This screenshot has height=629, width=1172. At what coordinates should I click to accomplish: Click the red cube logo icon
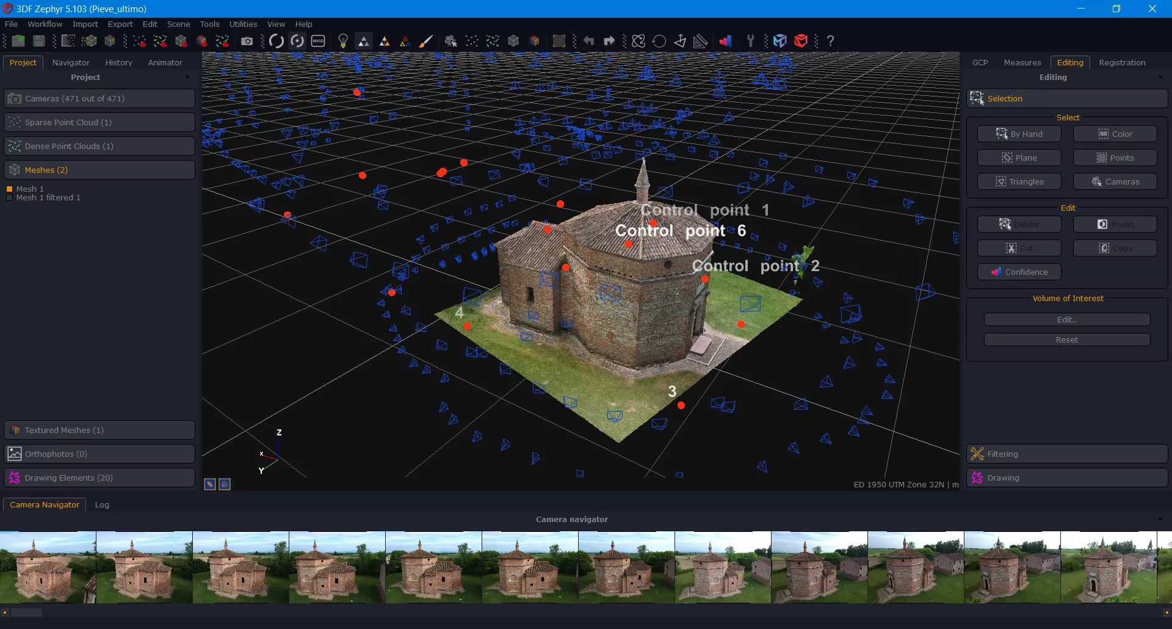coord(801,41)
